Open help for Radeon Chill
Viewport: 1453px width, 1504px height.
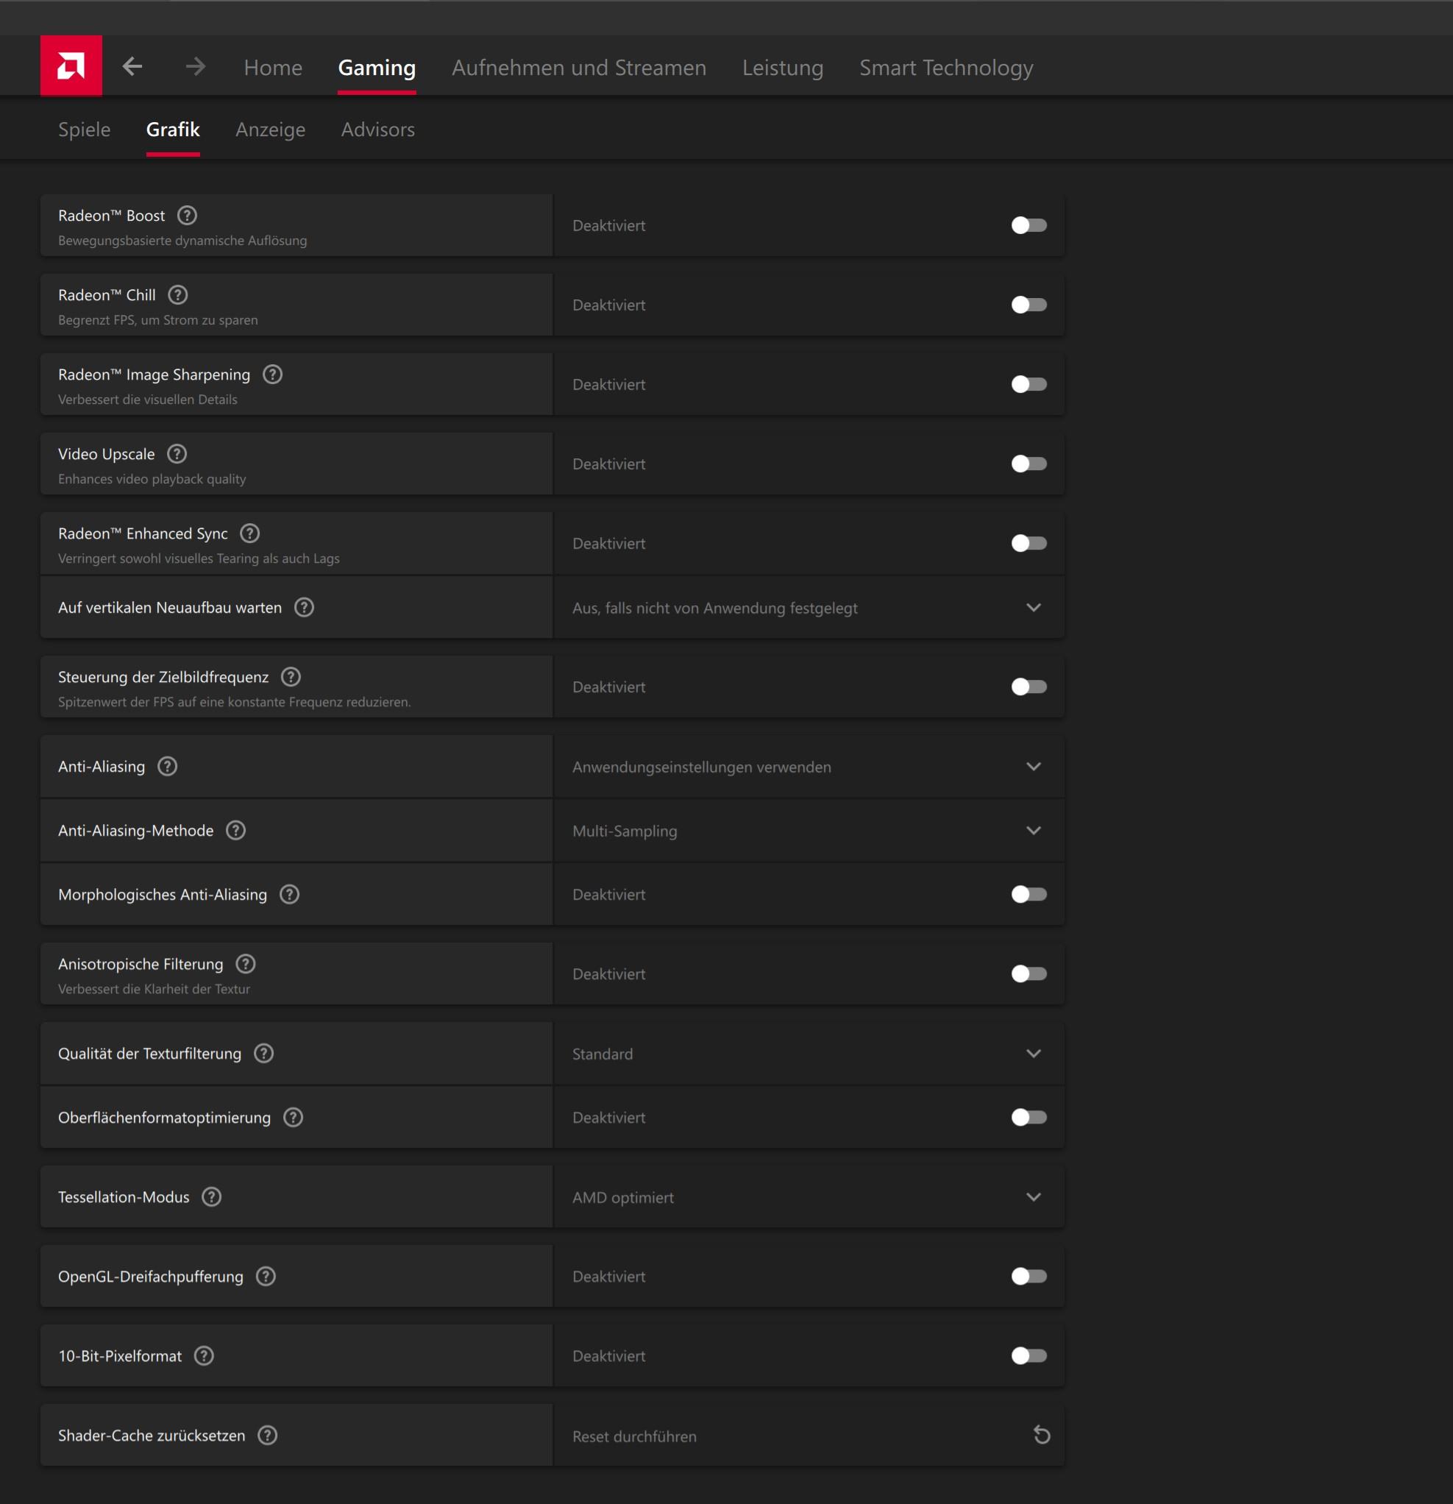click(178, 296)
